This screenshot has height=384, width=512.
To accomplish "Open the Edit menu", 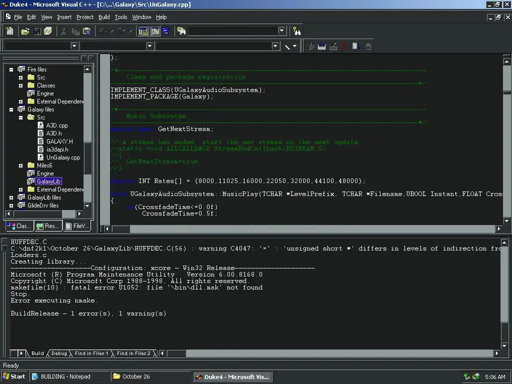I will pyautogui.click(x=31, y=17).
